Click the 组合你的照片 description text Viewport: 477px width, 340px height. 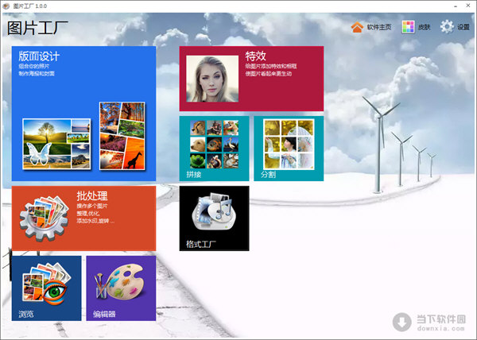33,66
